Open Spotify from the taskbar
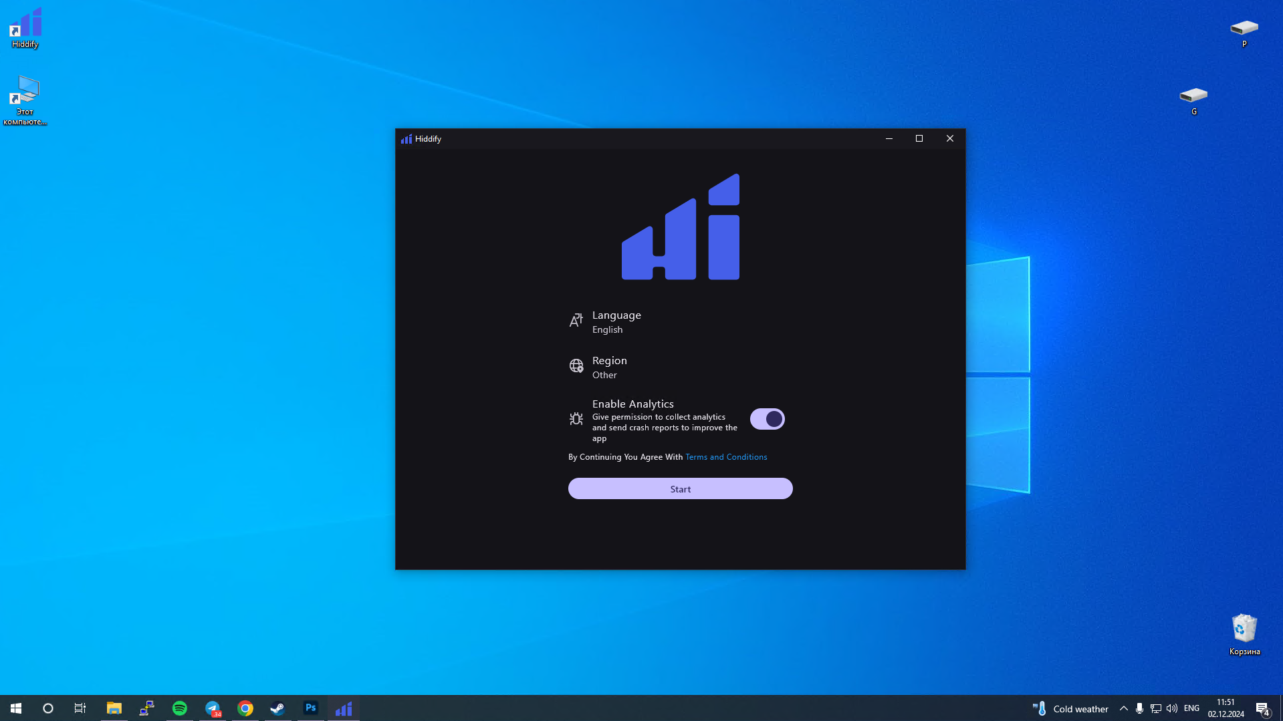Image resolution: width=1283 pixels, height=721 pixels. click(x=180, y=708)
